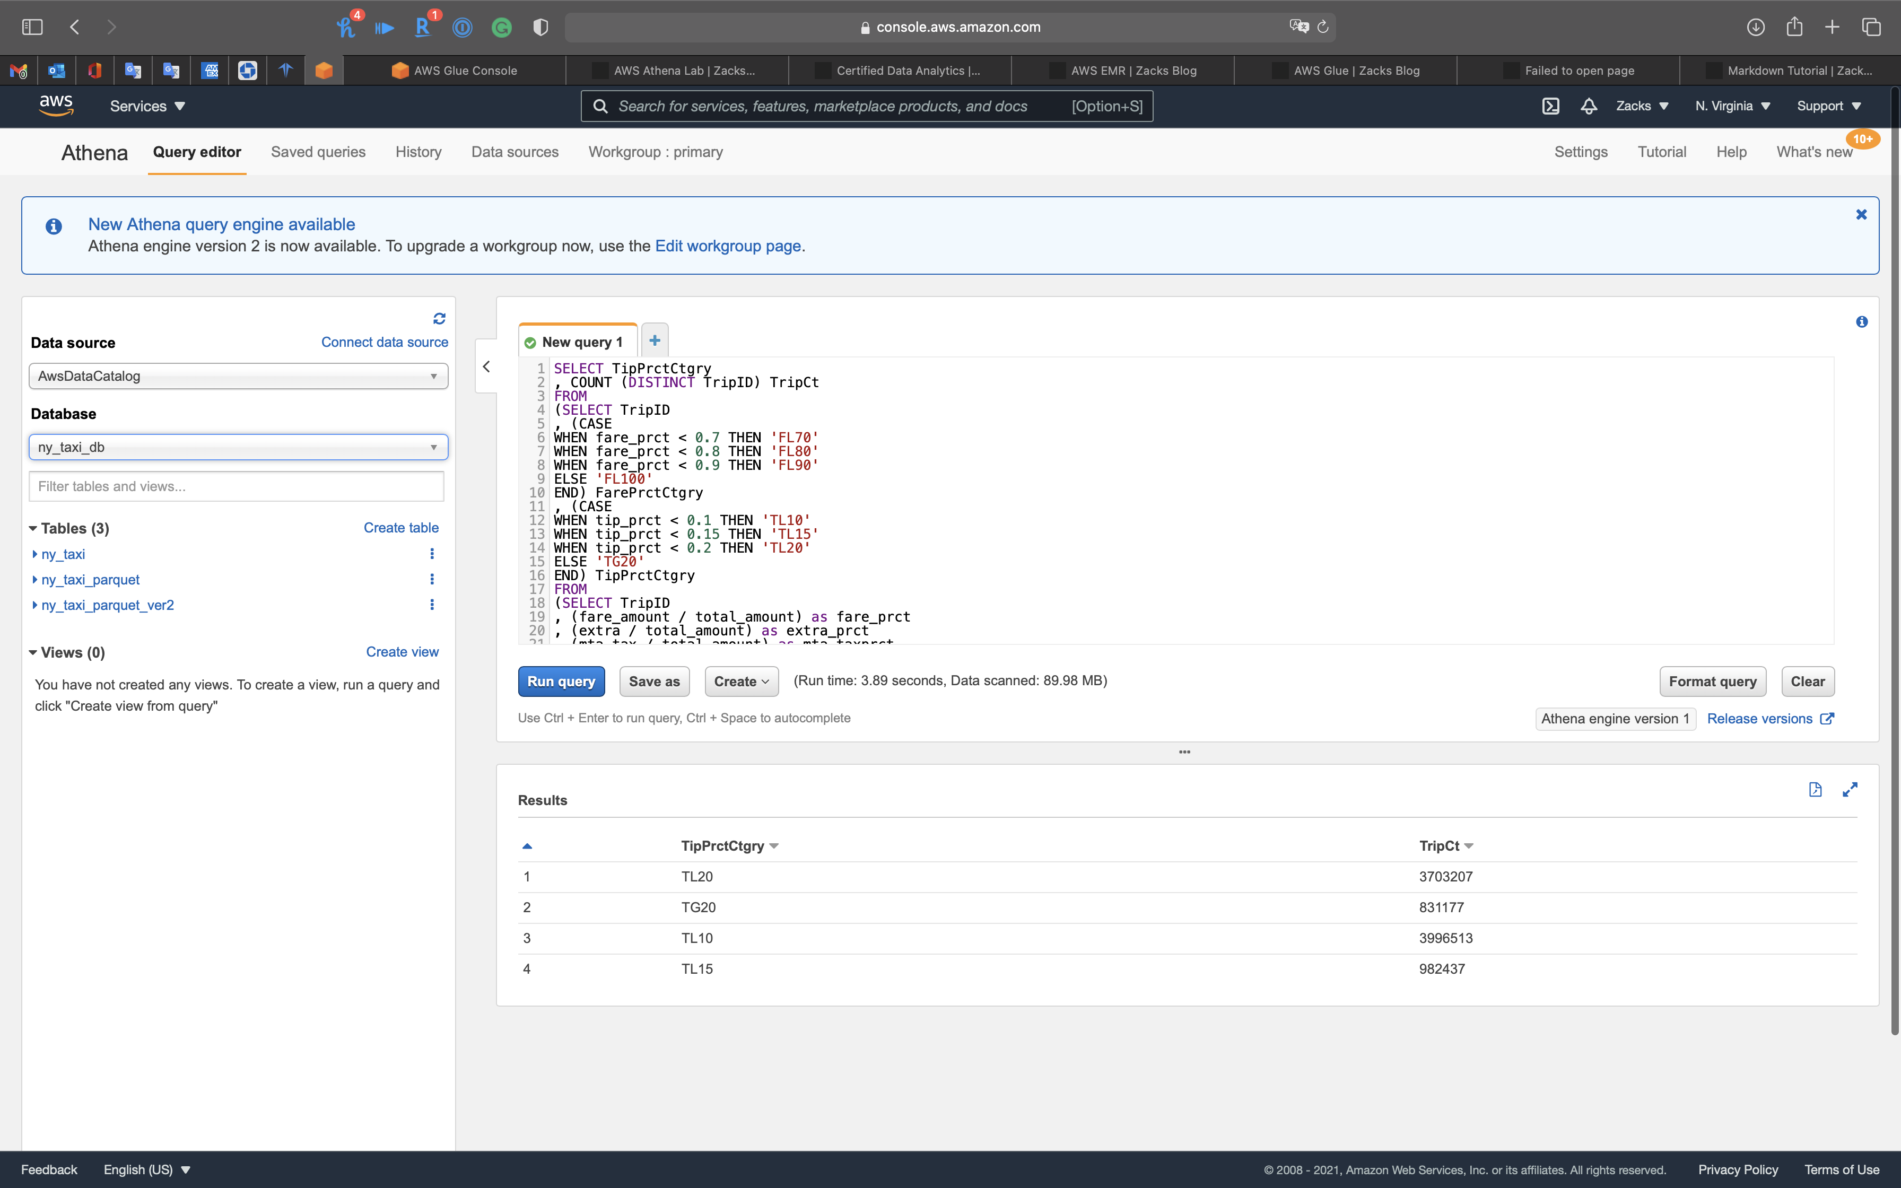The image size is (1901, 1188).
Task: Open the Data source dropdown
Action: click(238, 377)
